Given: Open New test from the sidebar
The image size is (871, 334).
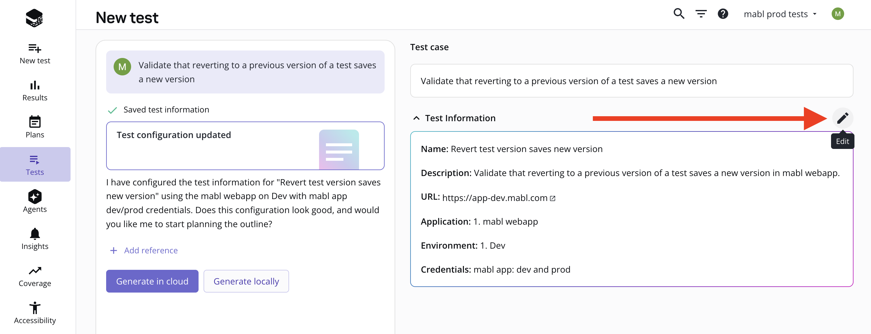Looking at the screenshot, I should pos(35,54).
